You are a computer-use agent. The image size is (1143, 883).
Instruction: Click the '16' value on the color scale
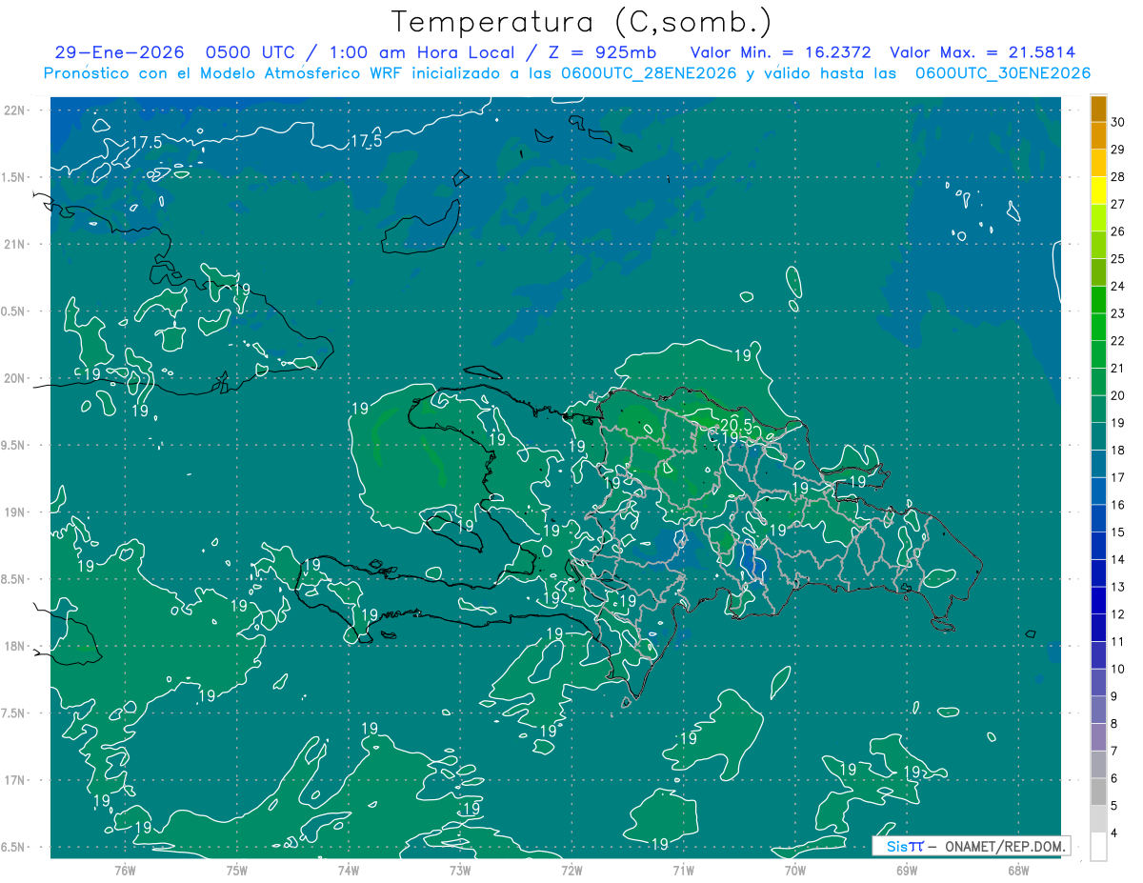pyautogui.click(x=1118, y=505)
